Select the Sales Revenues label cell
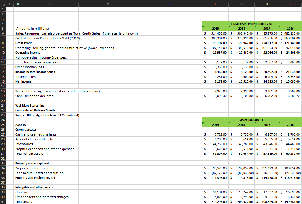 click(x=77, y=33)
